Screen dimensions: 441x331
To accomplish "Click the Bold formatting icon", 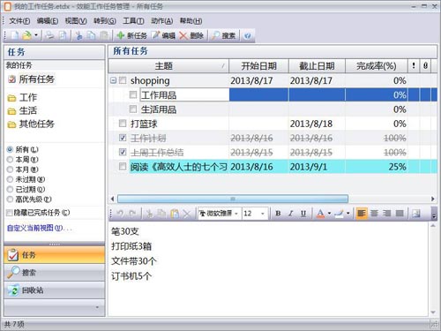I will point(278,214).
